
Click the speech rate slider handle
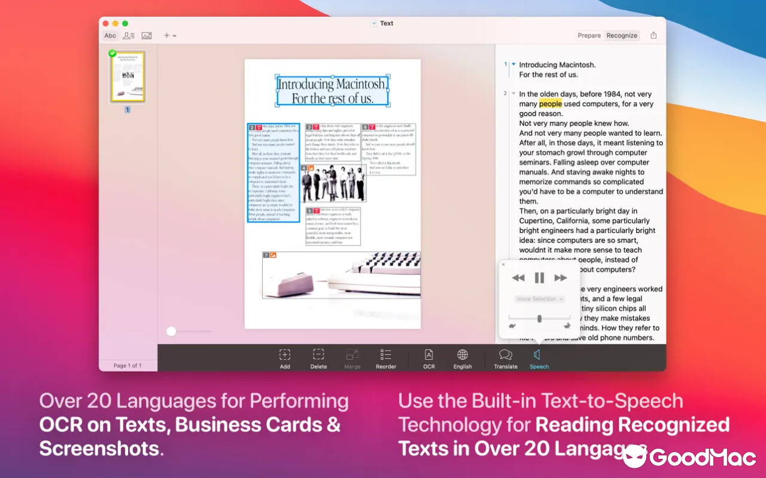coord(539,319)
